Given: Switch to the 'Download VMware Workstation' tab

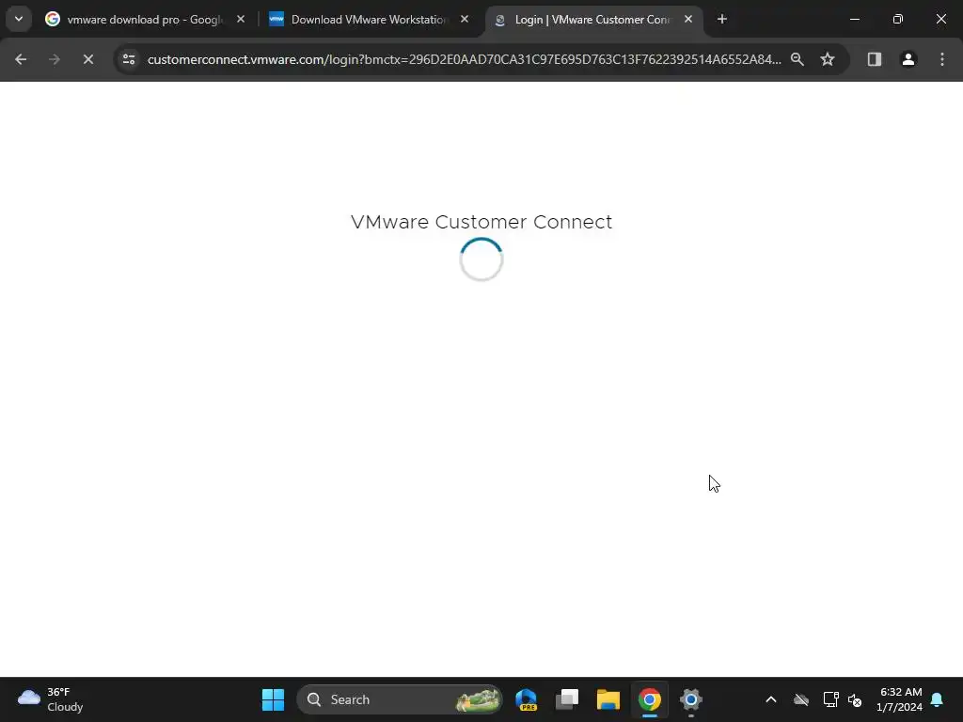Looking at the screenshot, I should tap(369, 20).
